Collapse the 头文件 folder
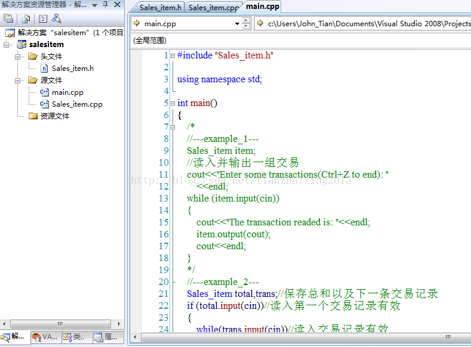The height and width of the screenshot is (347, 471). pos(19,57)
